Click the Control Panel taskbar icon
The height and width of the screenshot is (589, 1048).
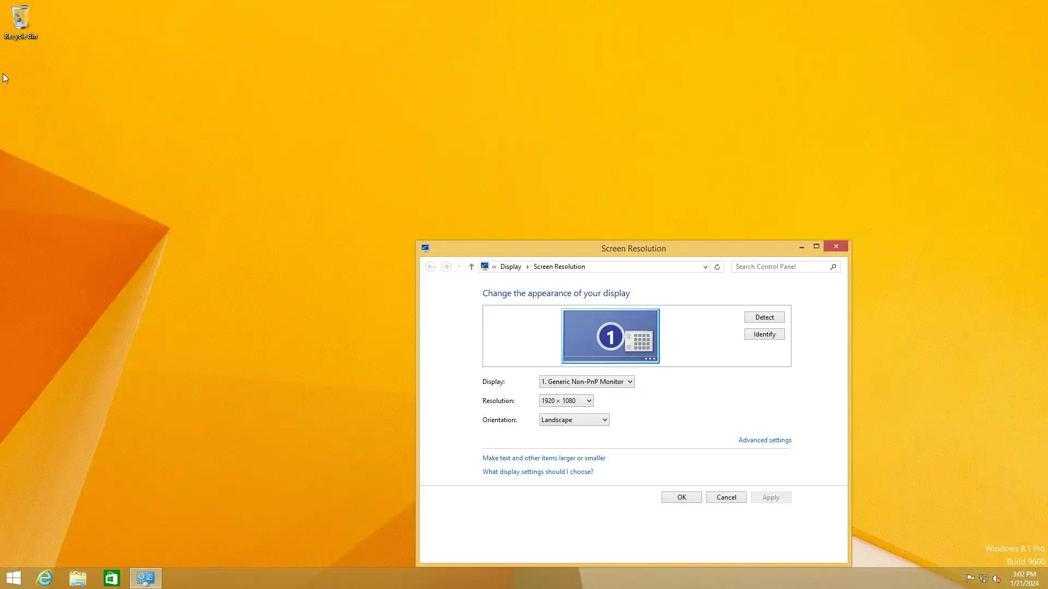(146, 578)
